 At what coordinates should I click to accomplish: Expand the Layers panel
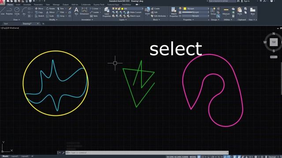123,20
